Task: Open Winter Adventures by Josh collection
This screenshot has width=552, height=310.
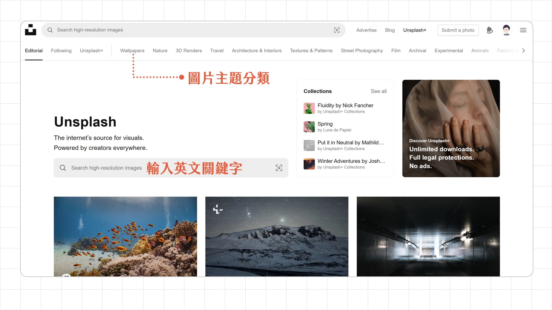Action: [x=345, y=164]
